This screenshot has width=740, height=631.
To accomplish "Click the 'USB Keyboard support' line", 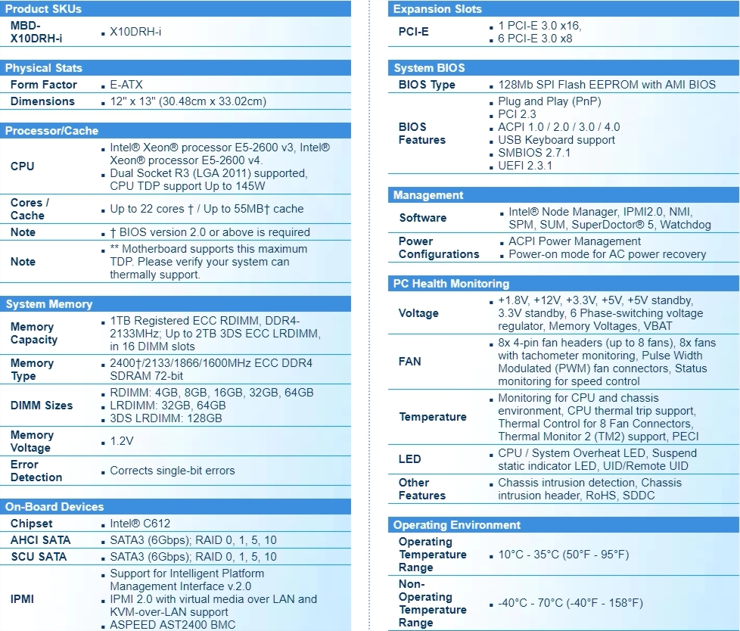I will point(556,140).
